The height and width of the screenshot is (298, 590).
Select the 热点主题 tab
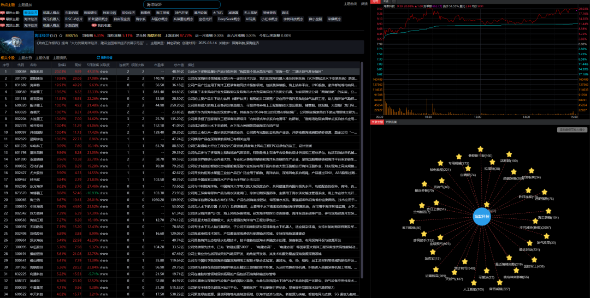(8, 4)
